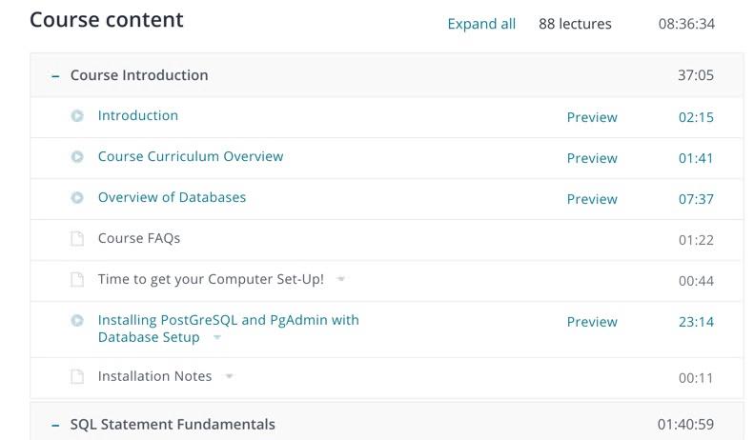Viewport: 754px width, 440px height.
Task: Expand description arrow for Time to get your Computer Set-Up
Action: coord(341,279)
